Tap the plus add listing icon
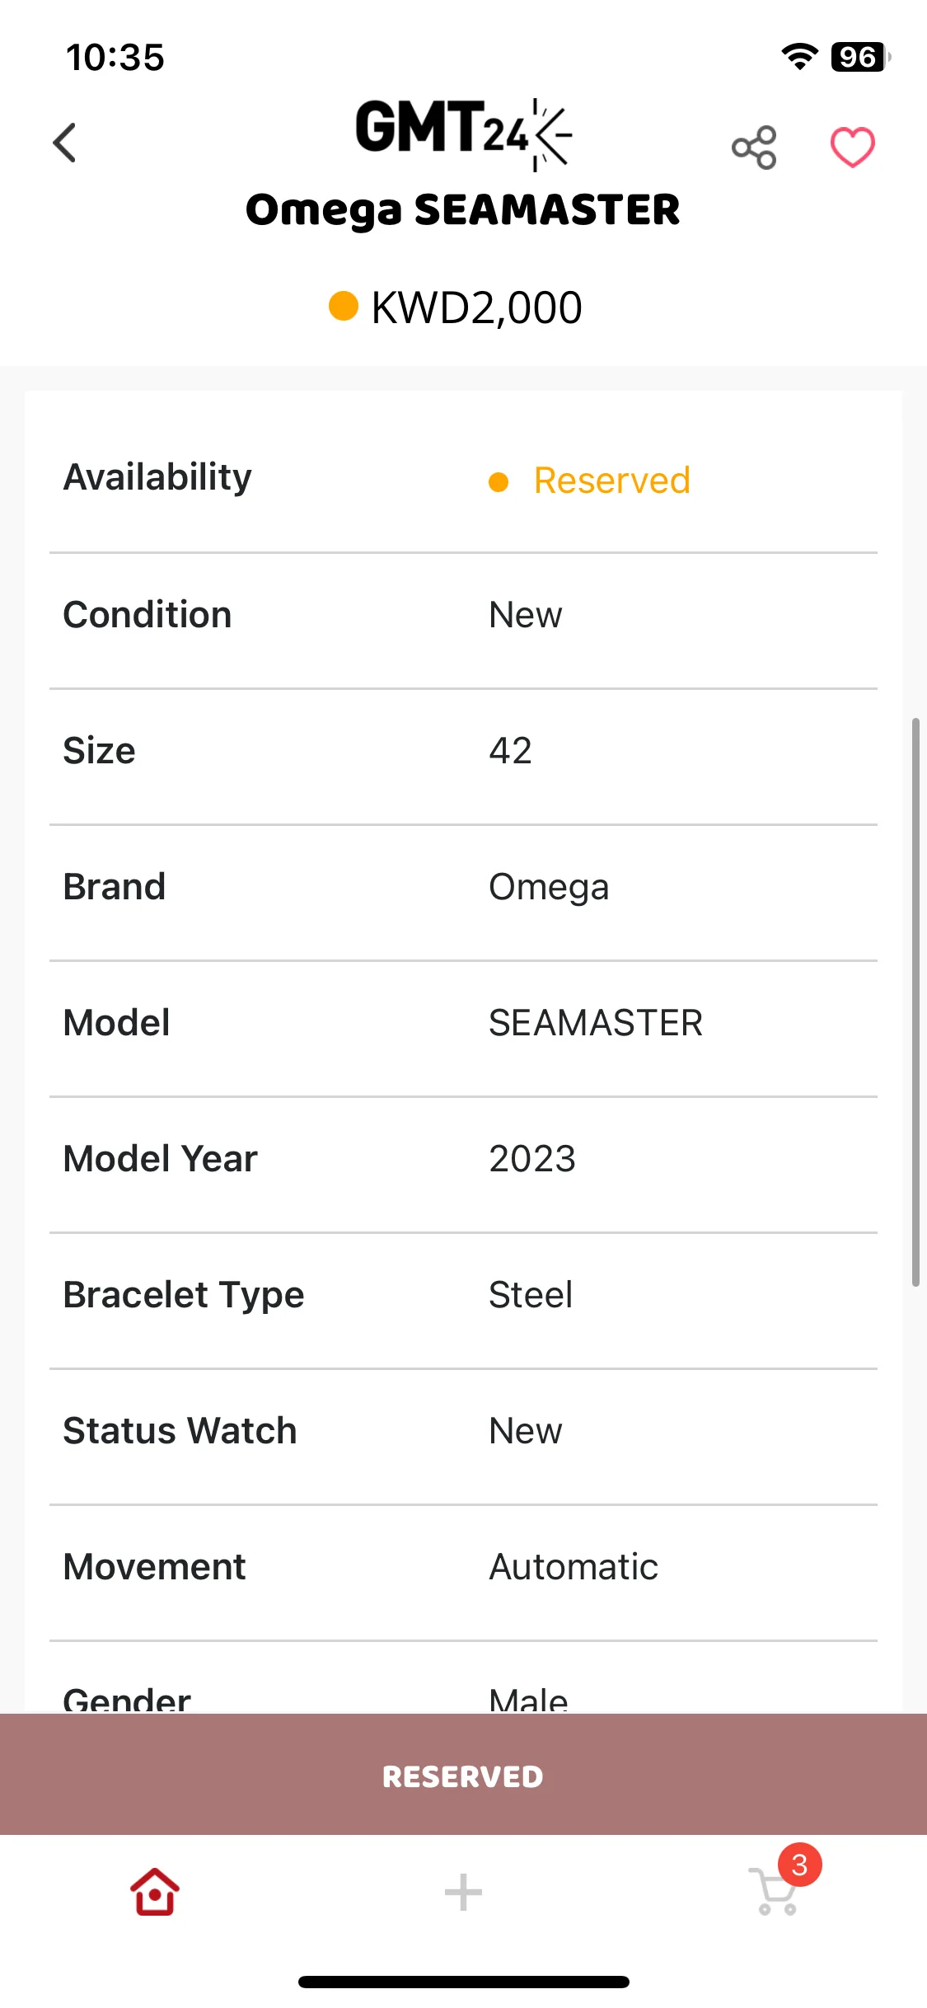This screenshot has height=2008, width=927. 463,1892
